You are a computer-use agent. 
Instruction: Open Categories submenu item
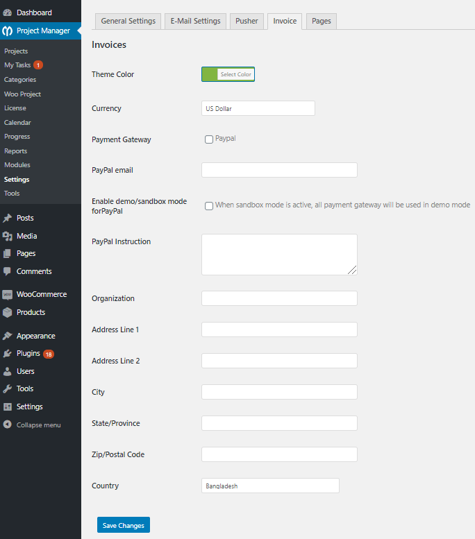(x=20, y=79)
